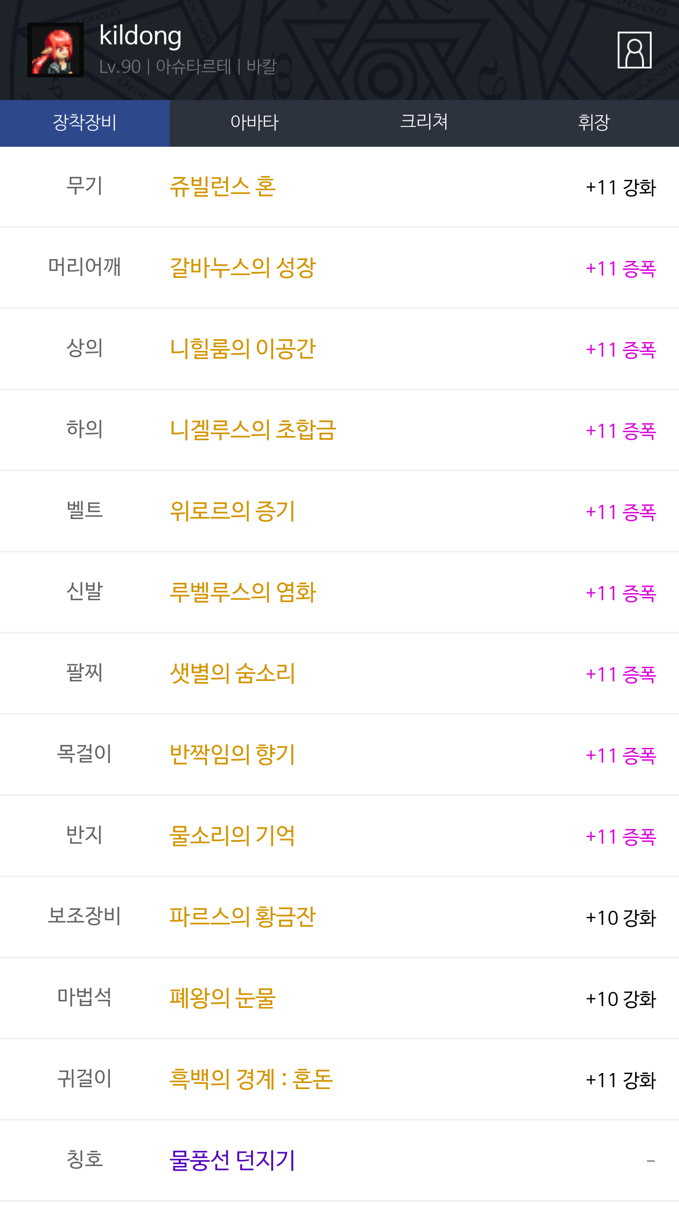Image resolution: width=679 pixels, height=1208 pixels.
Task: Click the profile icon in header
Action: click(x=634, y=50)
